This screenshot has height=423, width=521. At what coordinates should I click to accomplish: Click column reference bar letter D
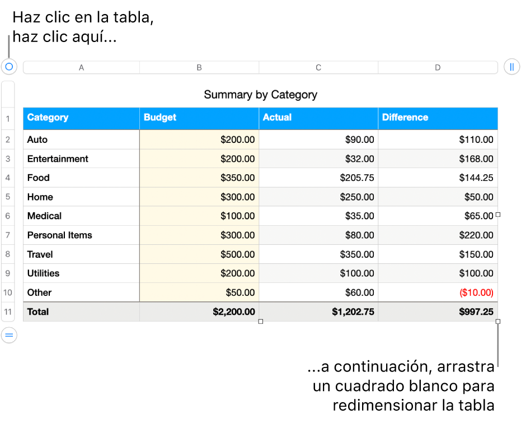pyautogui.click(x=438, y=67)
